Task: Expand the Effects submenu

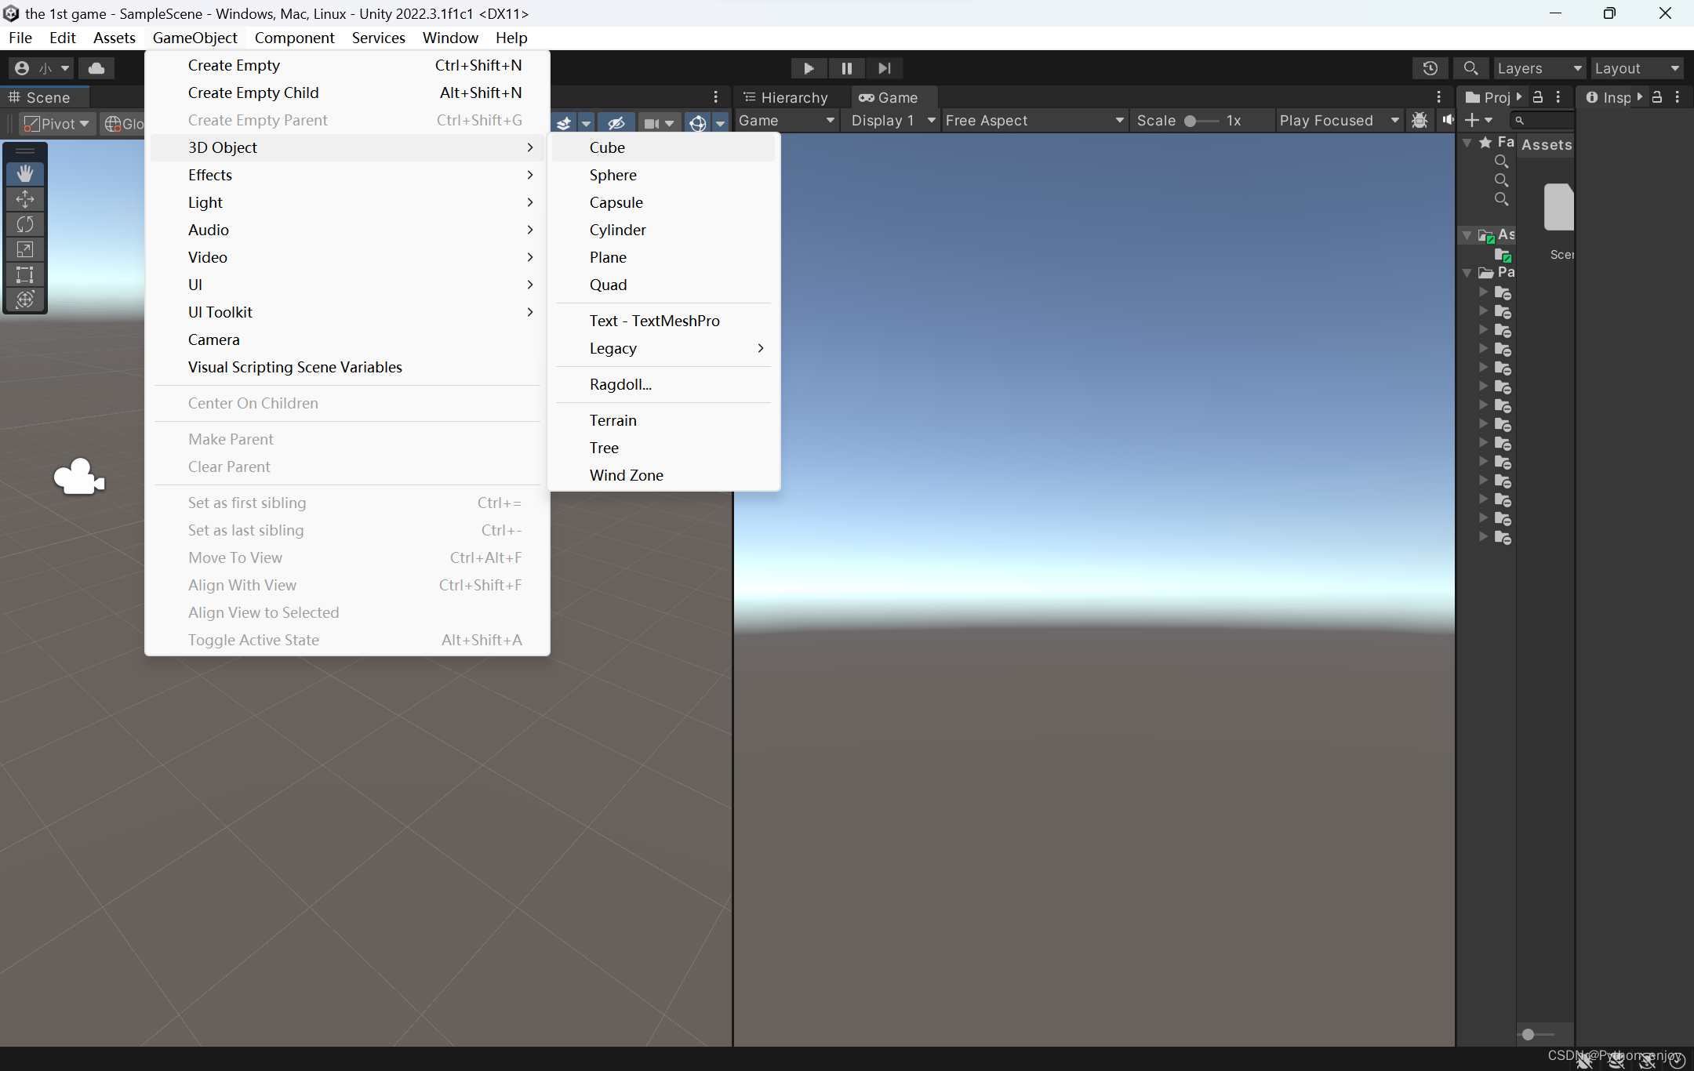Action: pos(347,175)
